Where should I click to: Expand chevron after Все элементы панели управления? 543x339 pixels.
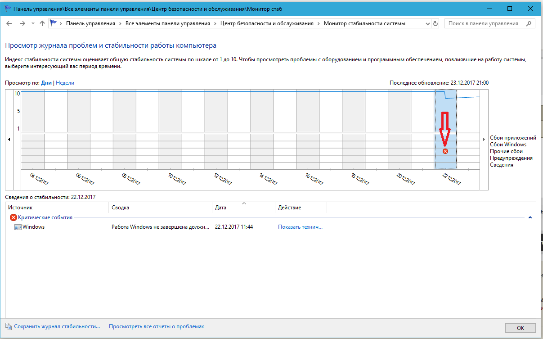[x=215, y=23]
